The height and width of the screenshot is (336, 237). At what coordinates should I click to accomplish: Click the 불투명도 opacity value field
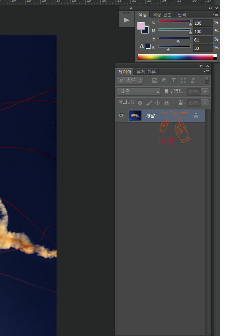click(194, 92)
